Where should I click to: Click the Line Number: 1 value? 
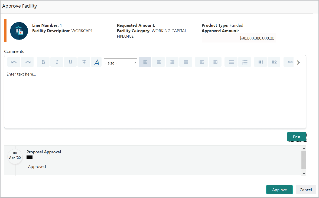click(x=61, y=25)
